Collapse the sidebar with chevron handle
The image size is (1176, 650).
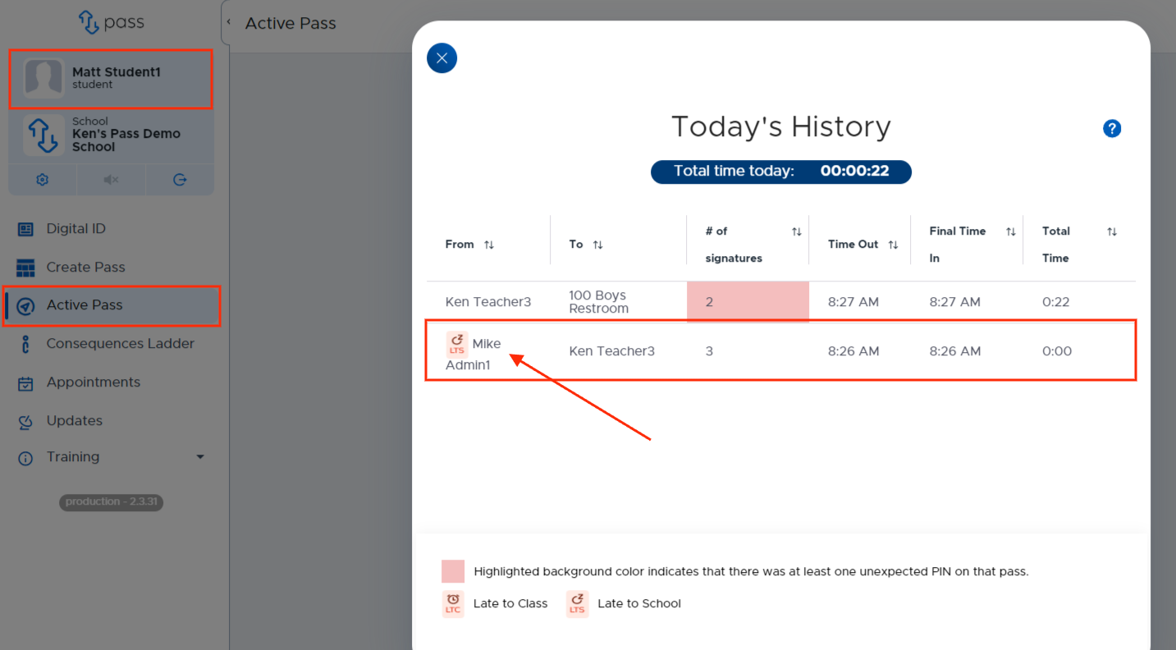[228, 22]
